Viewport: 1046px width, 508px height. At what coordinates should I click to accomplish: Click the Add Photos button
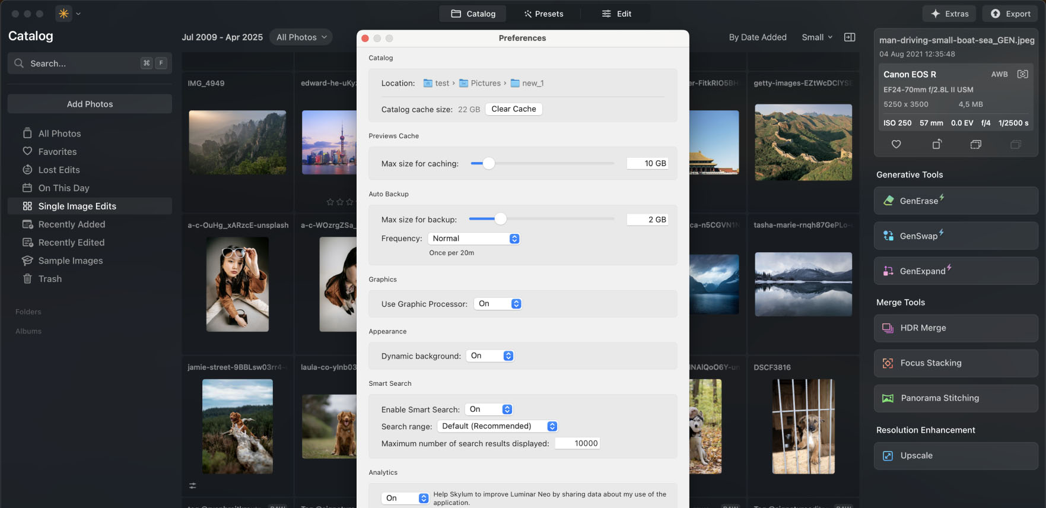pos(90,104)
